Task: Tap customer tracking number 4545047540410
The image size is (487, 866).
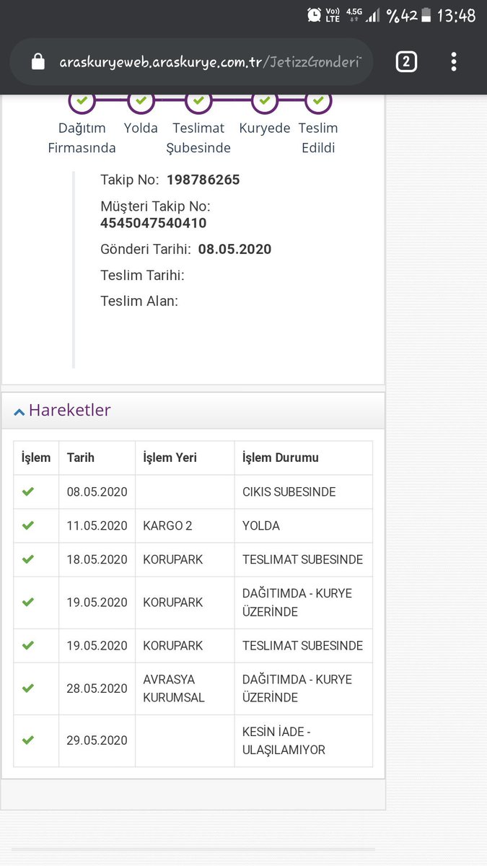Action: 153,223
